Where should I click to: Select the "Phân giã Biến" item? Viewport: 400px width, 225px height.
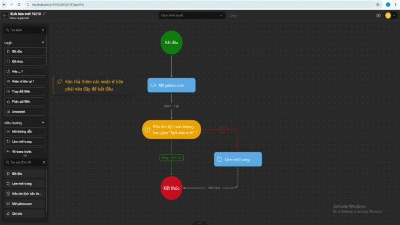click(24, 101)
